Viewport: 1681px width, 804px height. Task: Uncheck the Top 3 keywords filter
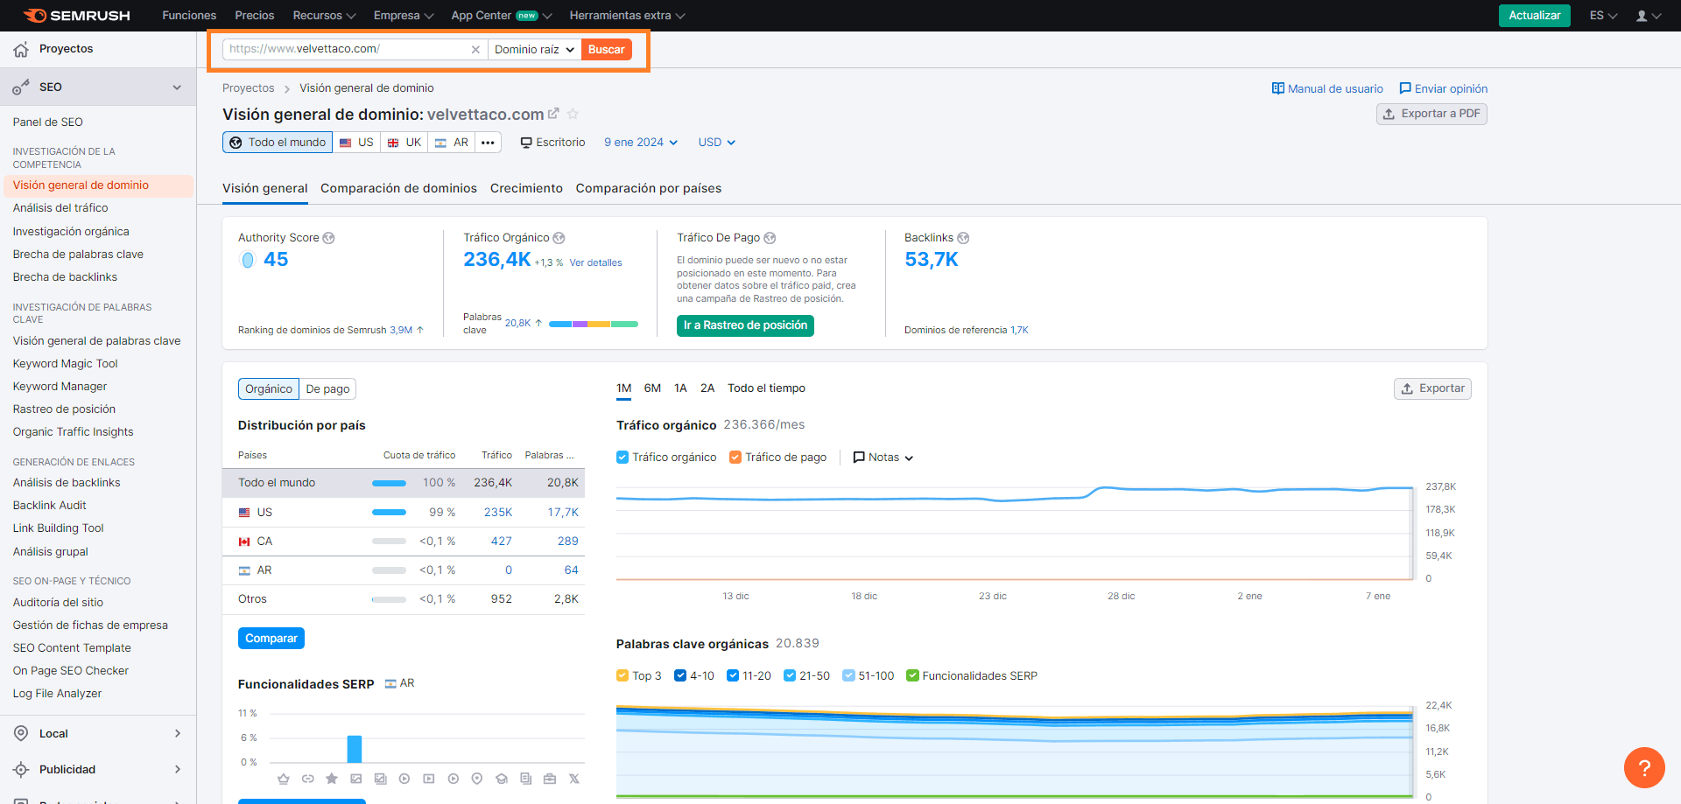[x=622, y=675]
